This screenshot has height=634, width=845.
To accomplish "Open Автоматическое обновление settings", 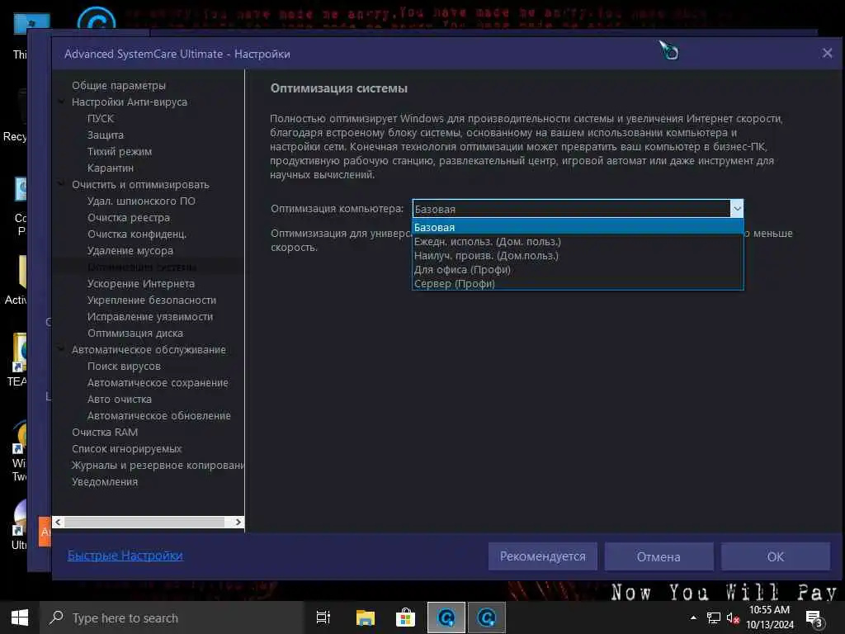I will tap(158, 416).
